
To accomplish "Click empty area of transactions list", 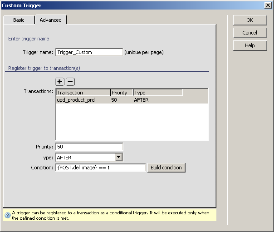I will [132, 122].
